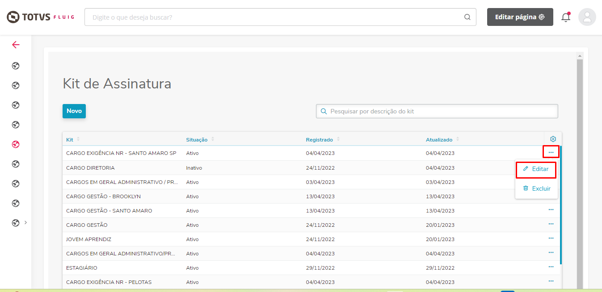
Task: Click the page vertical scrollbar thumb
Action: tap(580, 174)
